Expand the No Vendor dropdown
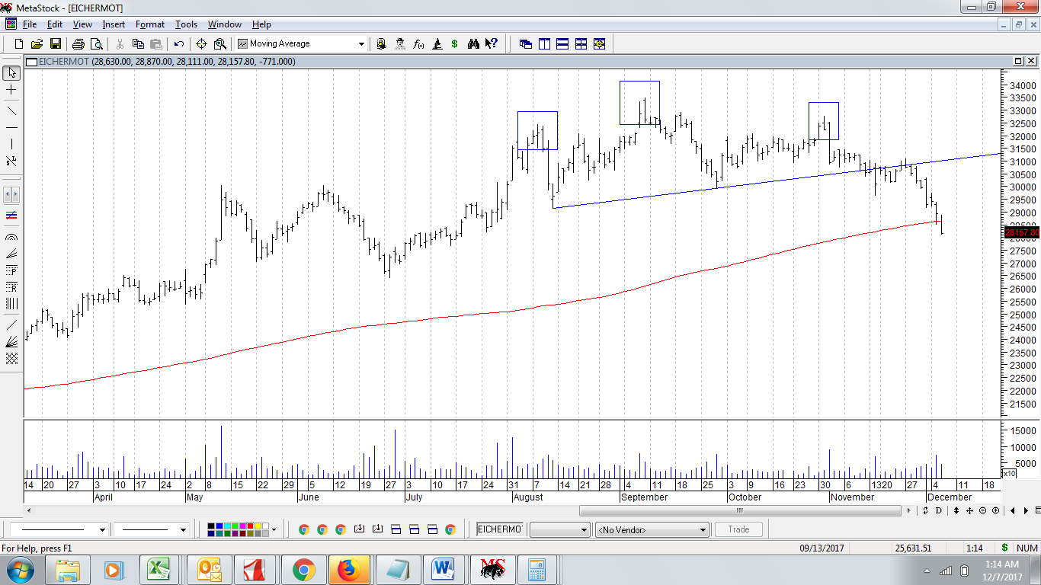Image resolution: width=1041 pixels, height=585 pixels. (x=702, y=529)
